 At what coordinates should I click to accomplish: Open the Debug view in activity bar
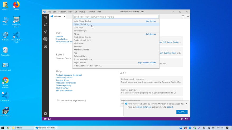pyautogui.click(x=45, y=39)
